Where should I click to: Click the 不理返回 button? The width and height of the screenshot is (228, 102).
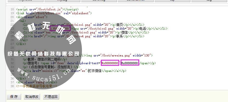point(51,97)
